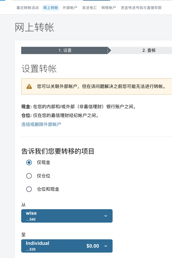Open the 转移帐户 tab
The image size is (172, 258).
109,8
